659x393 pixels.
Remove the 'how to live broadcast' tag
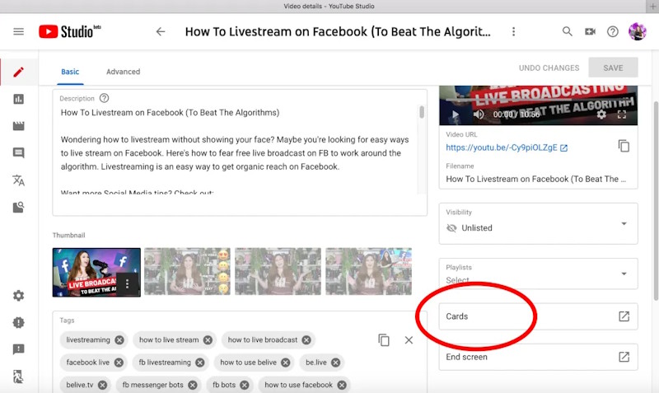coord(306,339)
